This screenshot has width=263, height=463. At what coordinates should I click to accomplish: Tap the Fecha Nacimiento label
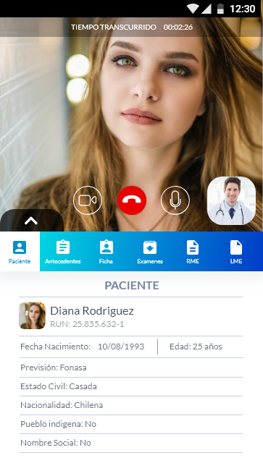point(55,347)
